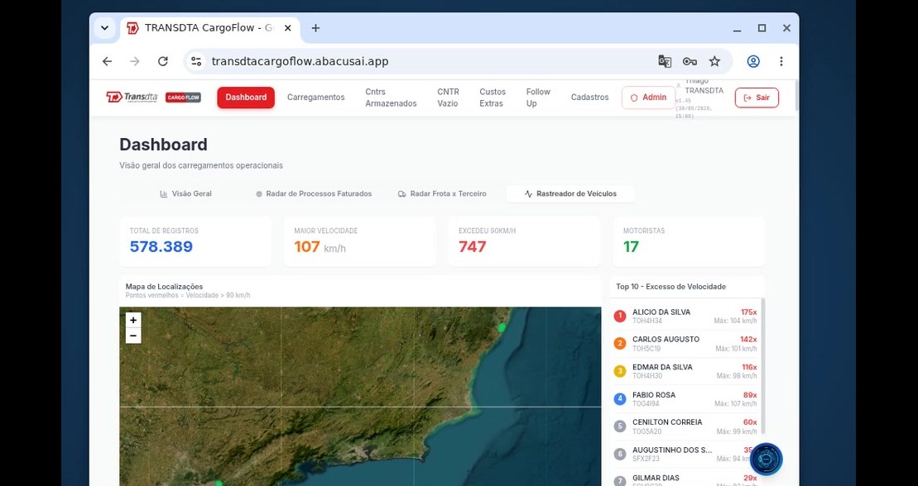Click Top 10 - Excesso de Velocidade heading
This screenshot has width=918, height=486.
[671, 287]
